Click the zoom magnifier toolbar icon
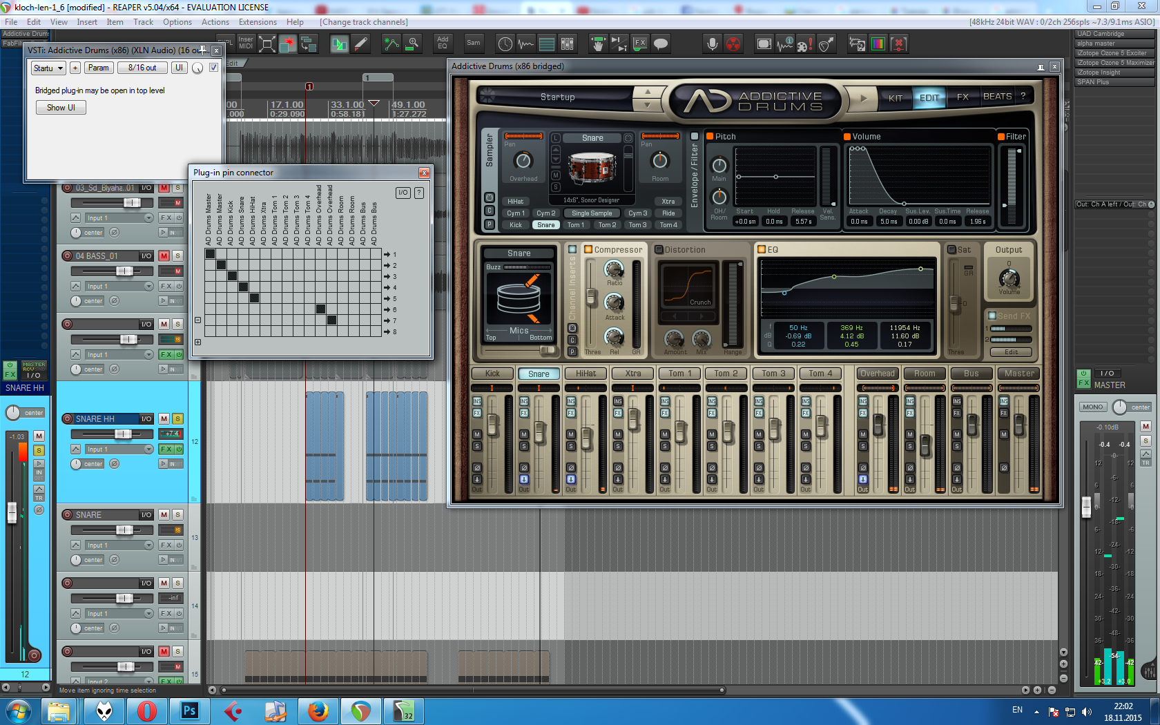Image resolution: width=1160 pixels, height=725 pixels. point(412,44)
